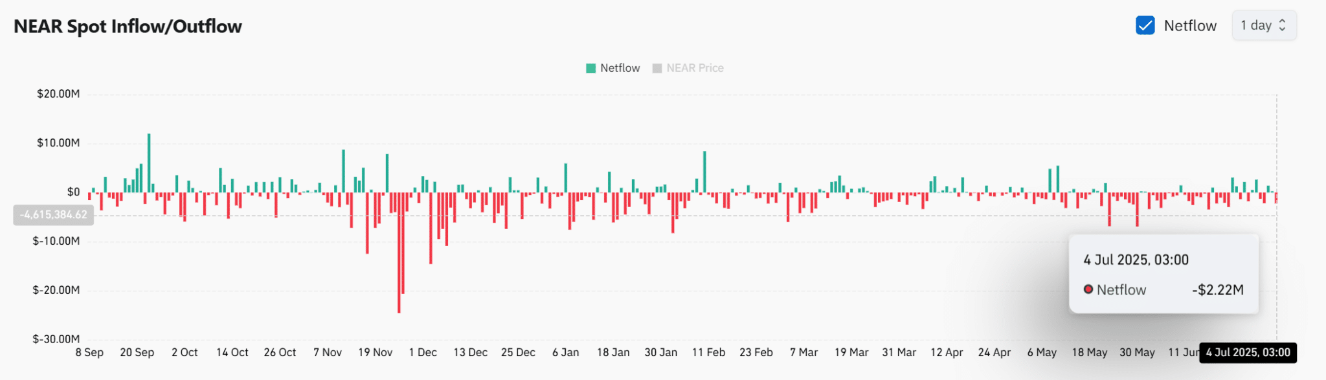Open the 1 day interval dropdown
The height and width of the screenshot is (380, 1326).
pyautogui.click(x=1264, y=25)
